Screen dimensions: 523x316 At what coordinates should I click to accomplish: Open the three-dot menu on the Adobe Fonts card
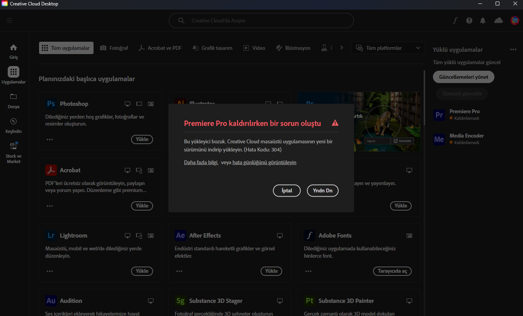308,271
